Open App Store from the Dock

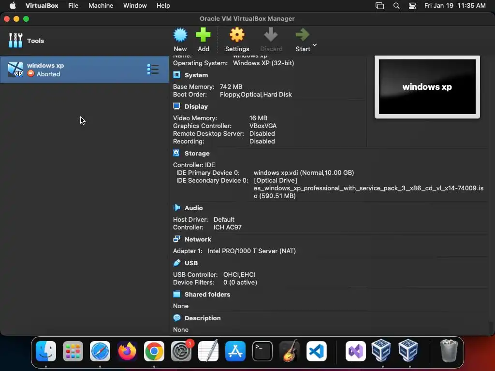click(x=235, y=351)
